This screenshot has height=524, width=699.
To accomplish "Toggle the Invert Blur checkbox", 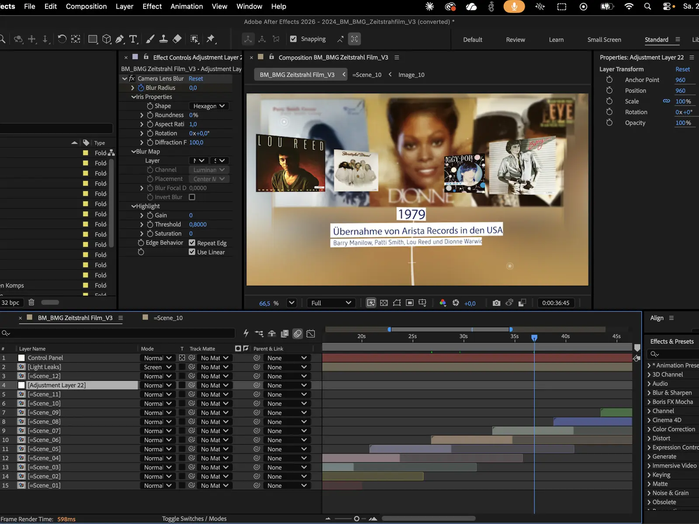I will 192,197.
